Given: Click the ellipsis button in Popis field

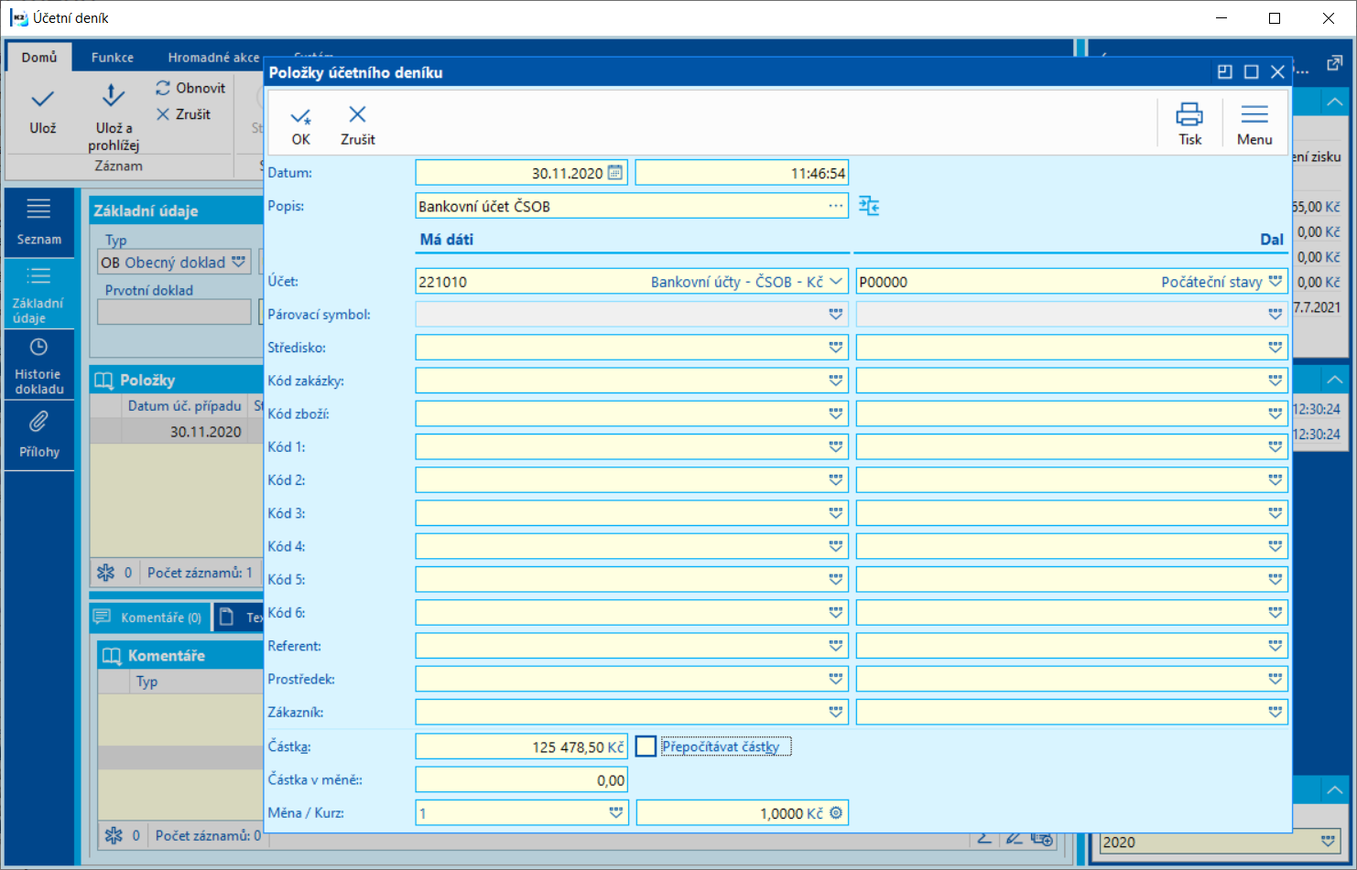Looking at the screenshot, I should (835, 207).
